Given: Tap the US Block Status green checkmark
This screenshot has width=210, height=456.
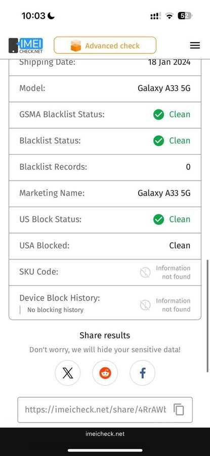Looking at the screenshot, I should pos(158,219).
